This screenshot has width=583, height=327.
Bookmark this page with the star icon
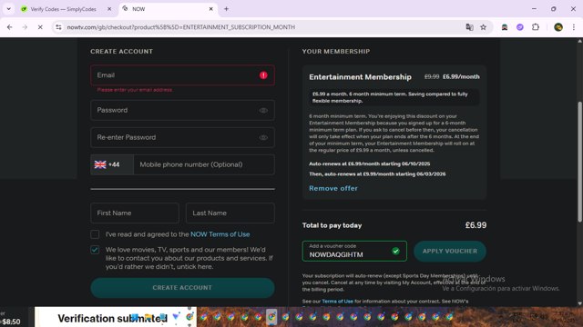click(484, 27)
